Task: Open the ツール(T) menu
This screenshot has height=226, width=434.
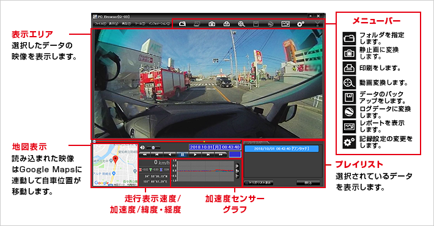Action: [x=140, y=24]
